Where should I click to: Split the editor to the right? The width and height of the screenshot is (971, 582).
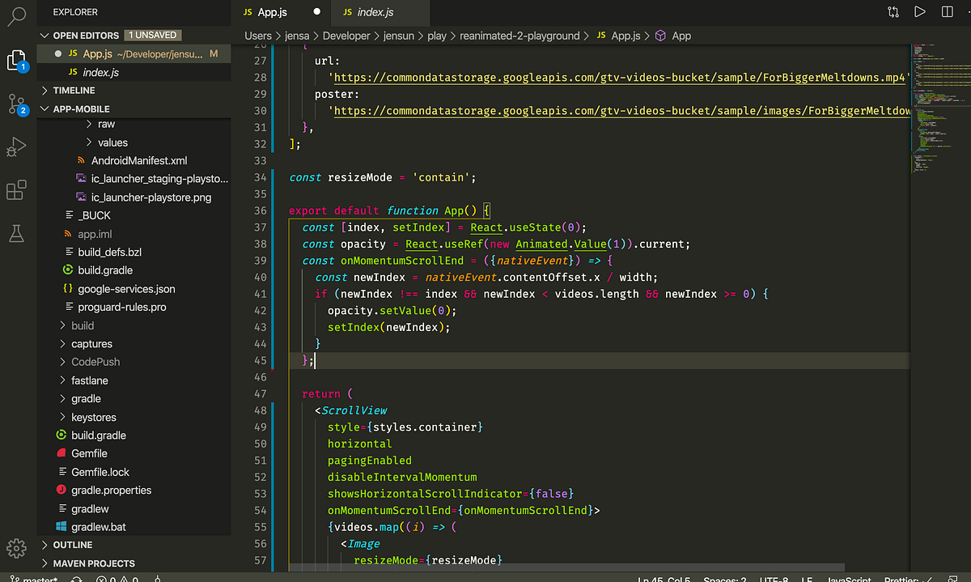947,12
